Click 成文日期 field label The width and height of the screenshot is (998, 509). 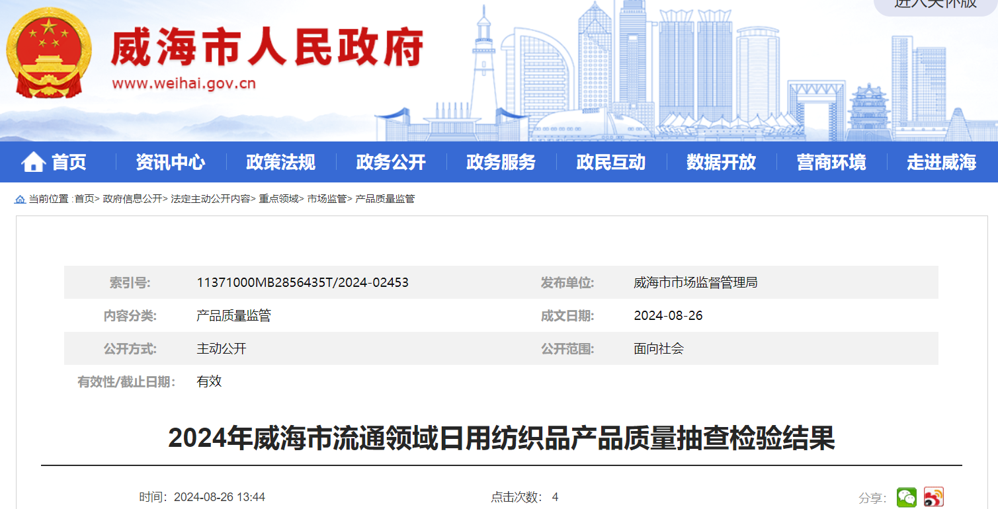pyautogui.click(x=567, y=315)
